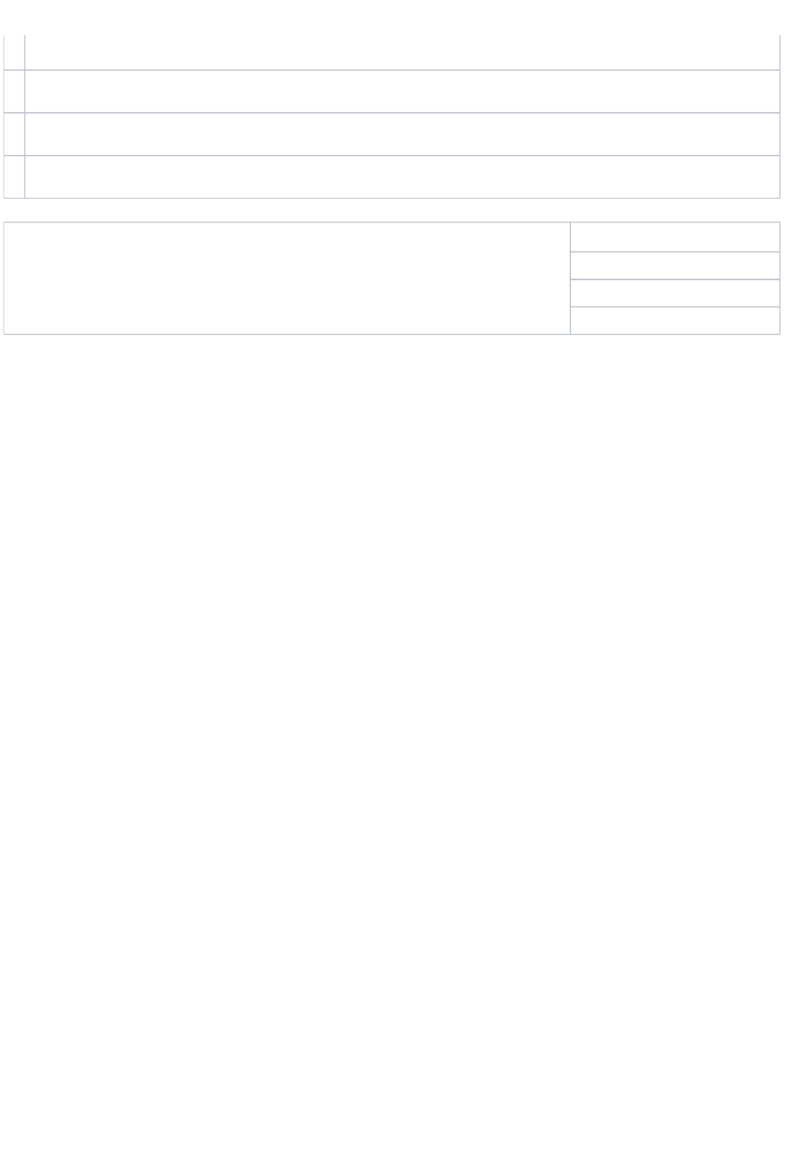799x1160 pixels.
Task: Select the wide cell in the upper table's last row
Action: [402, 177]
